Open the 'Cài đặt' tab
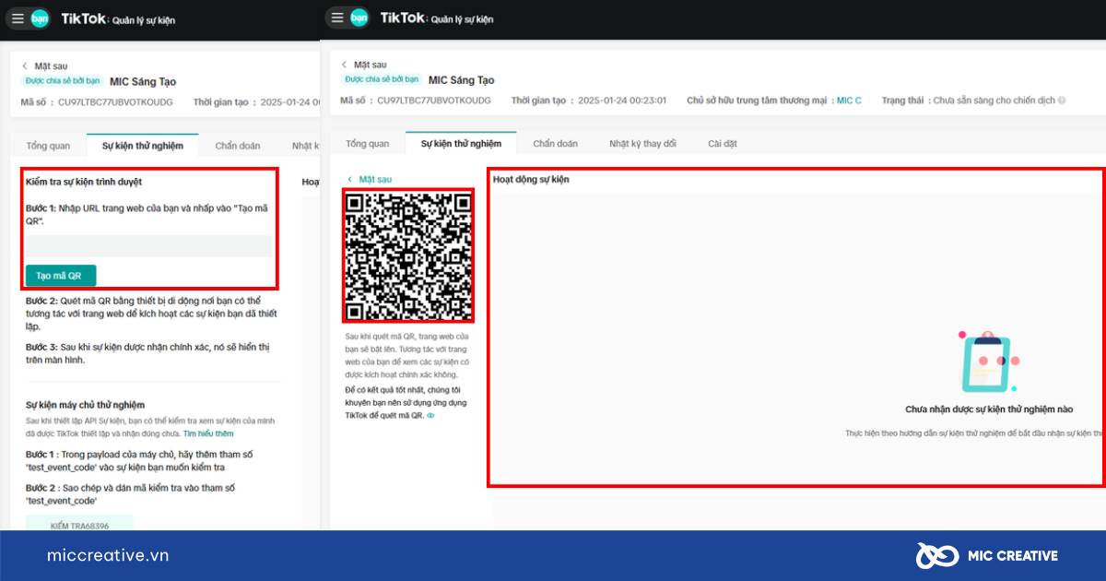The width and height of the screenshot is (1106, 581). (x=723, y=144)
